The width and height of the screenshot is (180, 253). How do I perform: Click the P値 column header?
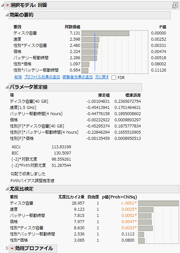pyautogui.click(x=163, y=27)
